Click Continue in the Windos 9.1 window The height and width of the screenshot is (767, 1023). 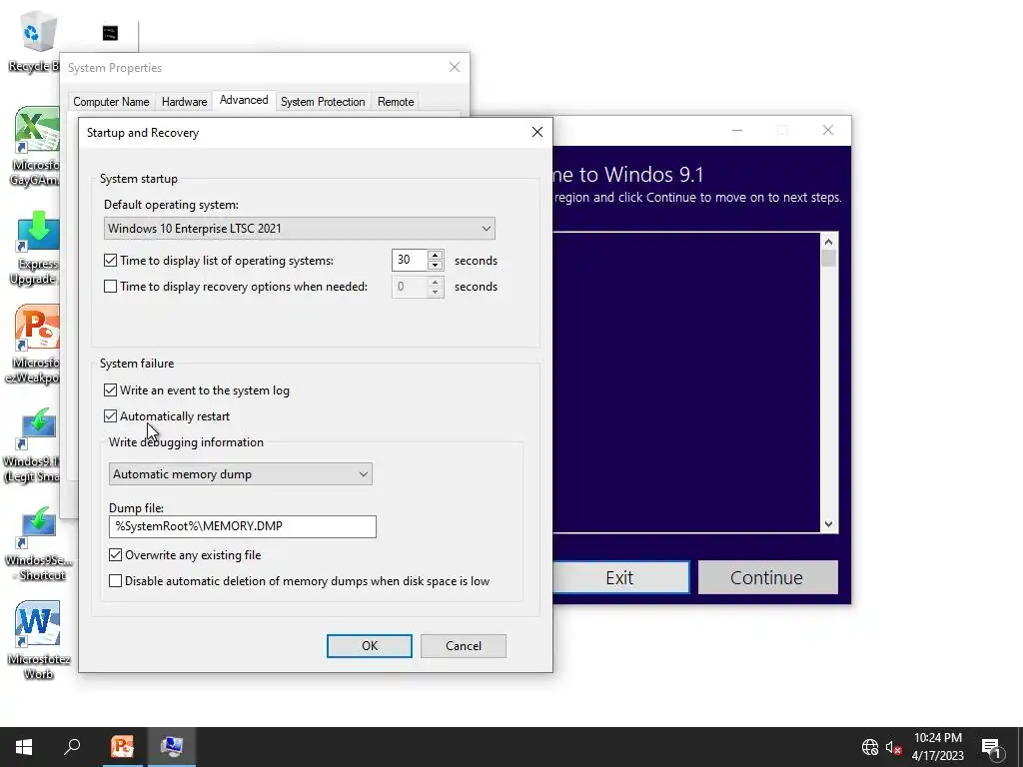click(x=768, y=577)
